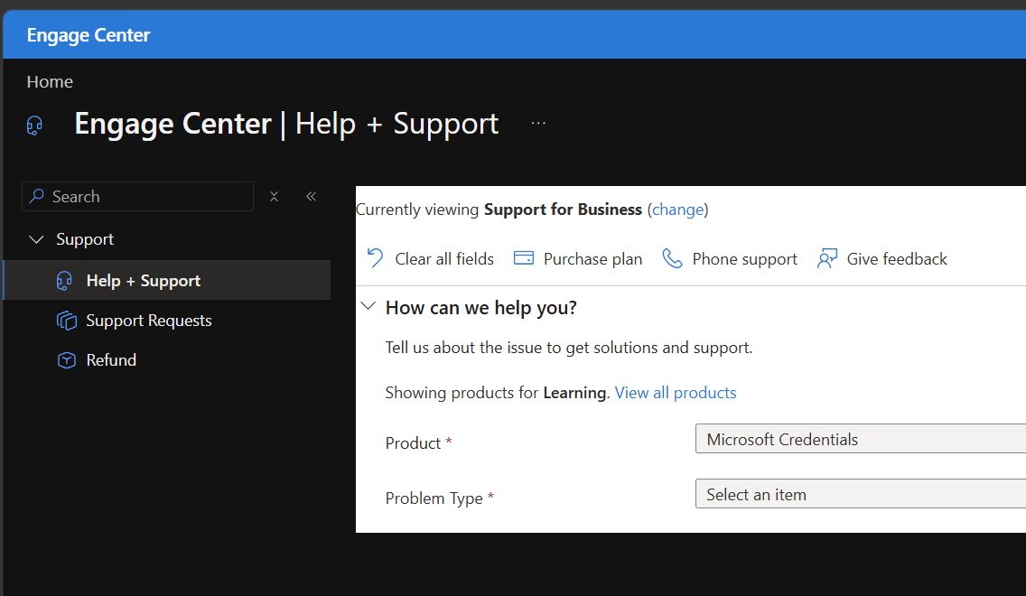Clear the sidebar search with the X

tap(275, 196)
